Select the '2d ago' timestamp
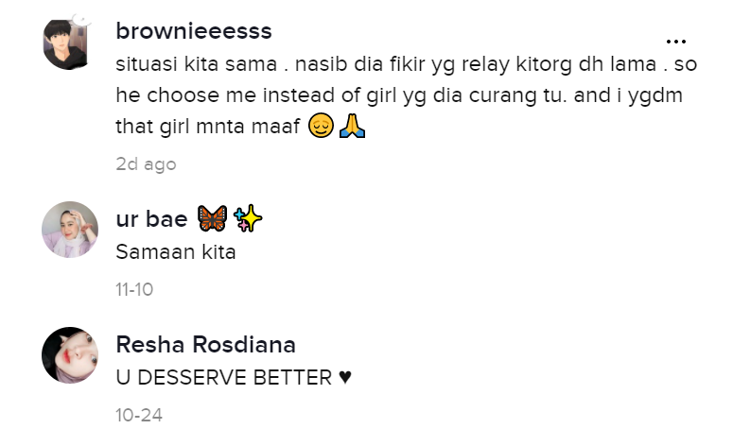The width and height of the screenshot is (733, 429). [146, 164]
